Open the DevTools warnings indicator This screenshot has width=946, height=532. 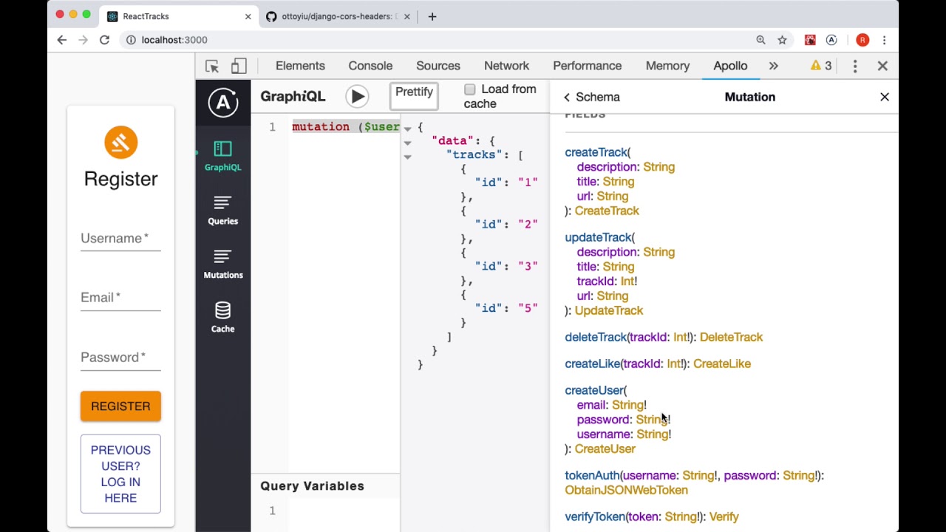821,66
